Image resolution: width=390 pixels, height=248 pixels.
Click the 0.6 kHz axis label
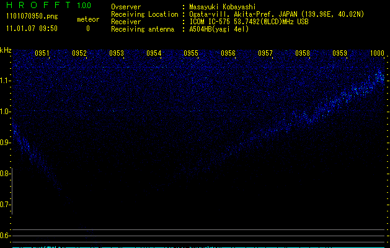tap(5, 236)
